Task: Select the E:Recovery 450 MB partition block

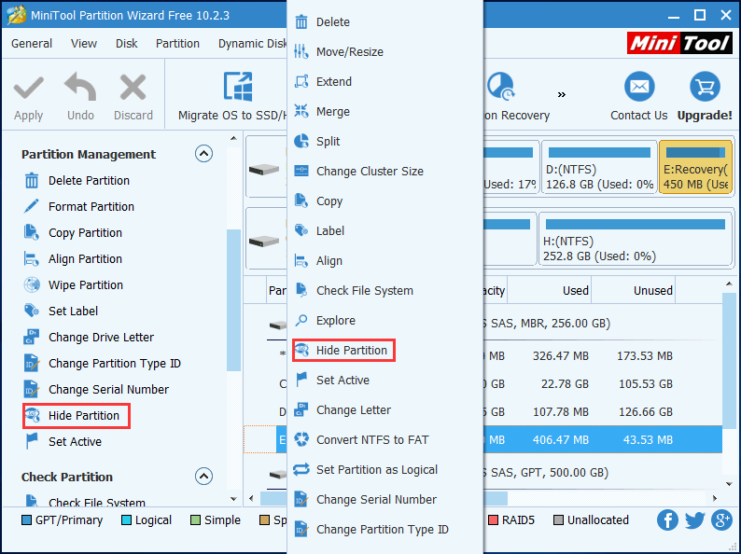Action: tap(695, 167)
